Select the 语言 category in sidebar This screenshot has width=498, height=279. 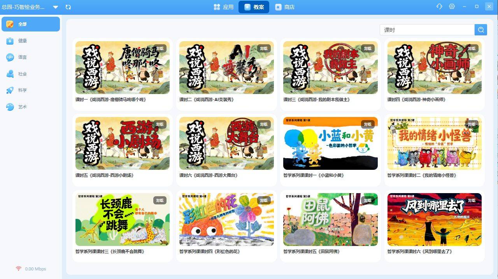coord(22,57)
